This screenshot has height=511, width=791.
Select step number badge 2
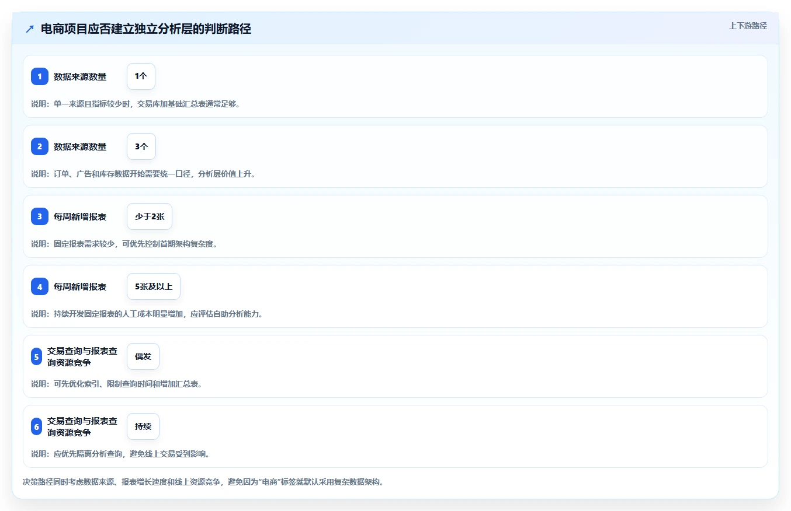[40, 146]
